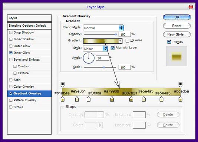
Task: Click the OK button
Action: (177, 17)
